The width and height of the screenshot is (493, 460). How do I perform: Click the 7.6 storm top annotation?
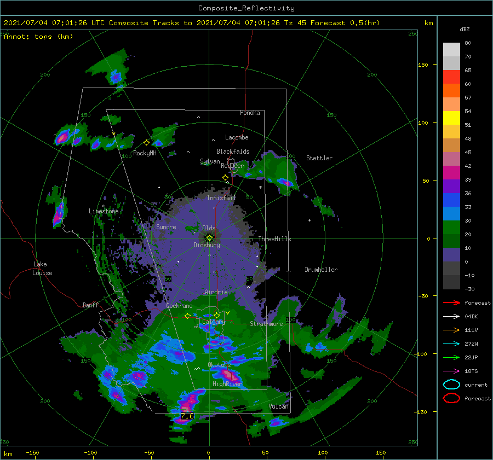coord(187,416)
